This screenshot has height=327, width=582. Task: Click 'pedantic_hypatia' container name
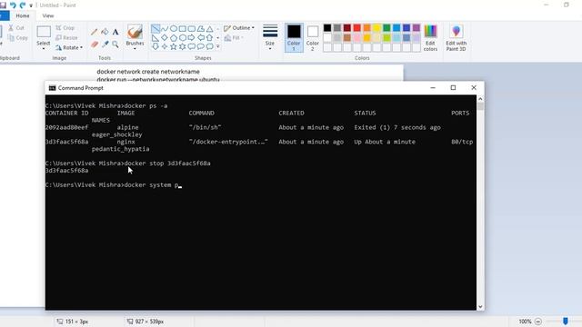(x=121, y=149)
